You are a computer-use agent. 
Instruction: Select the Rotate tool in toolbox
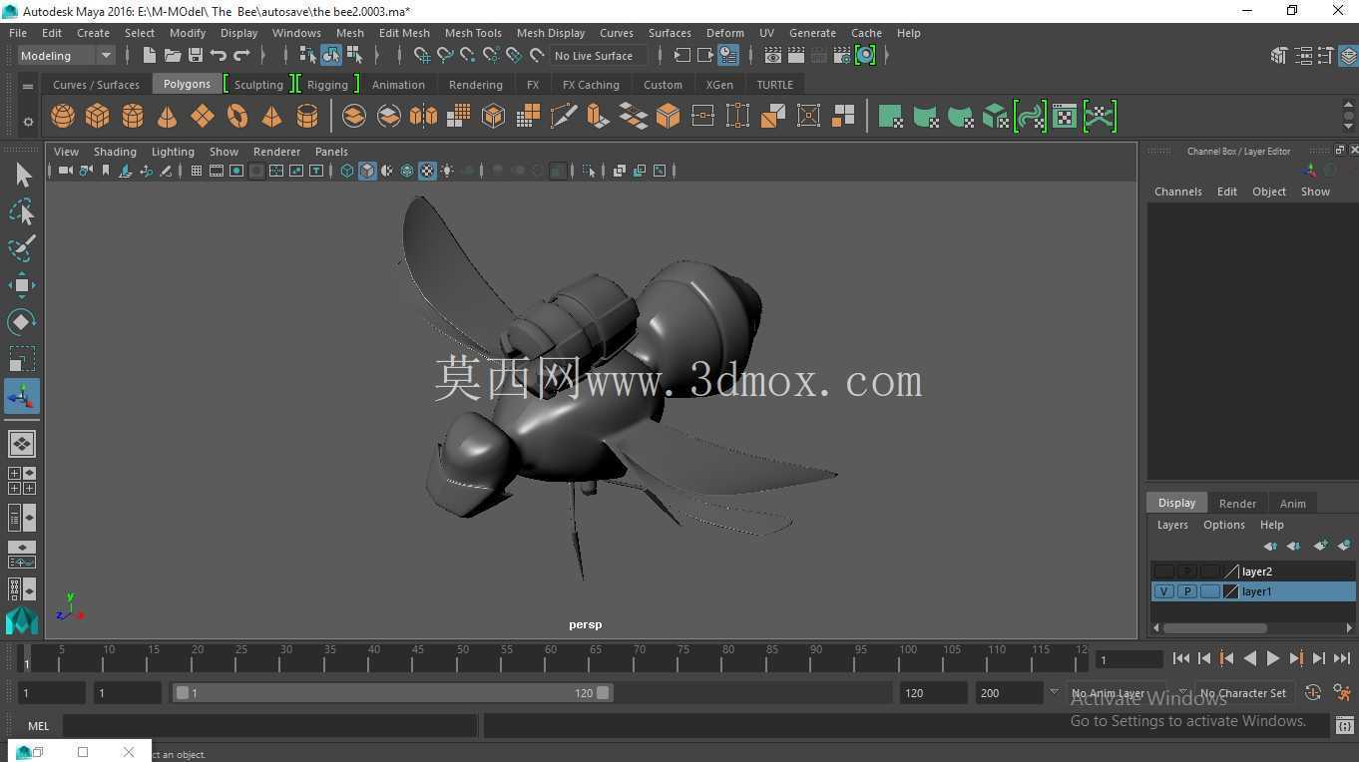tap(22, 321)
